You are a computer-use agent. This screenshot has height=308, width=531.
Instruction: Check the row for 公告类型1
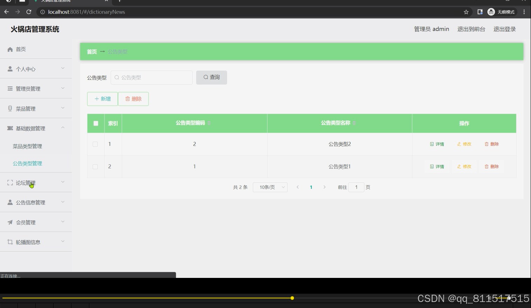(95, 167)
